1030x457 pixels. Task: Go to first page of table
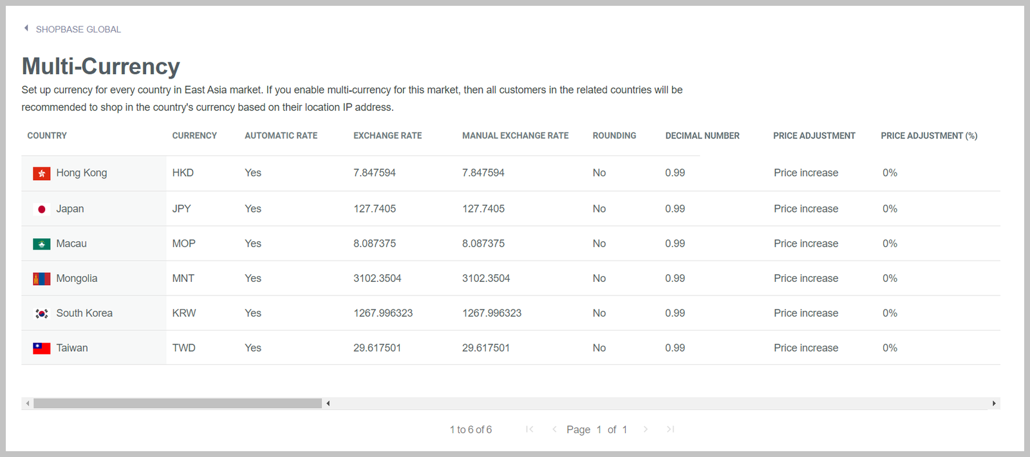click(529, 429)
